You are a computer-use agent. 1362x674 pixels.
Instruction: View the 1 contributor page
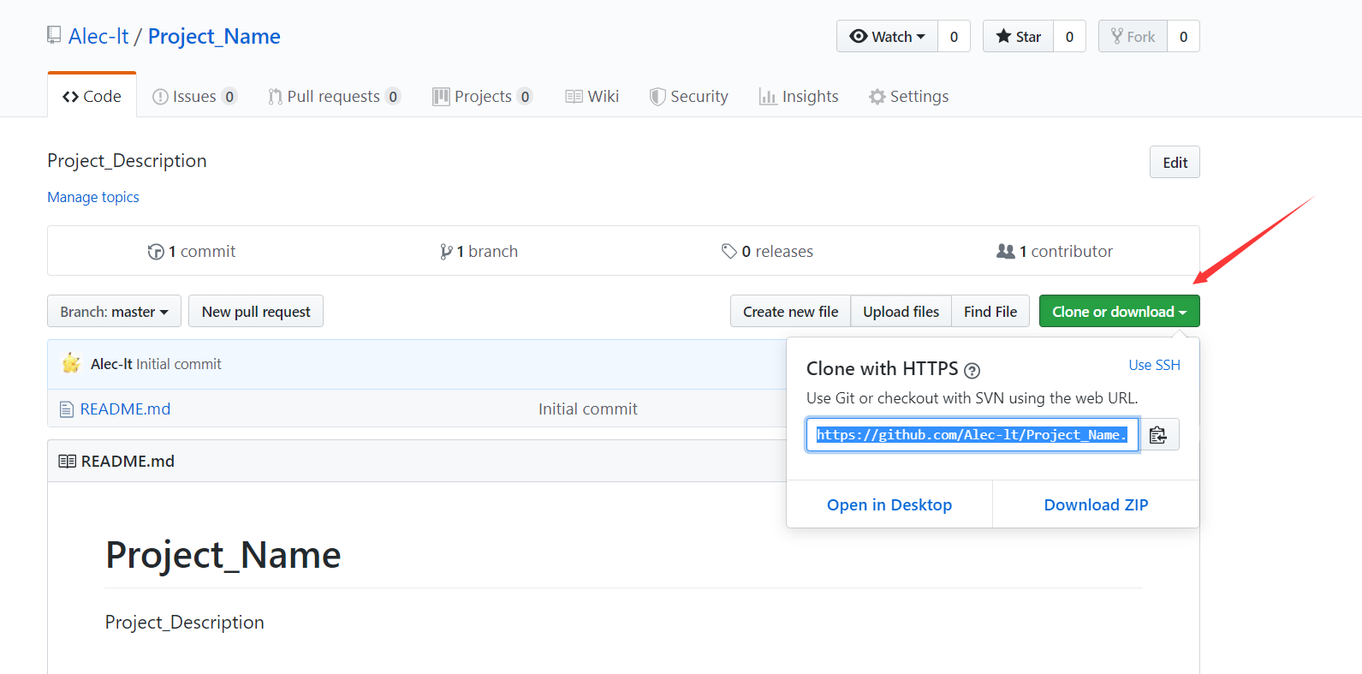click(x=1055, y=252)
